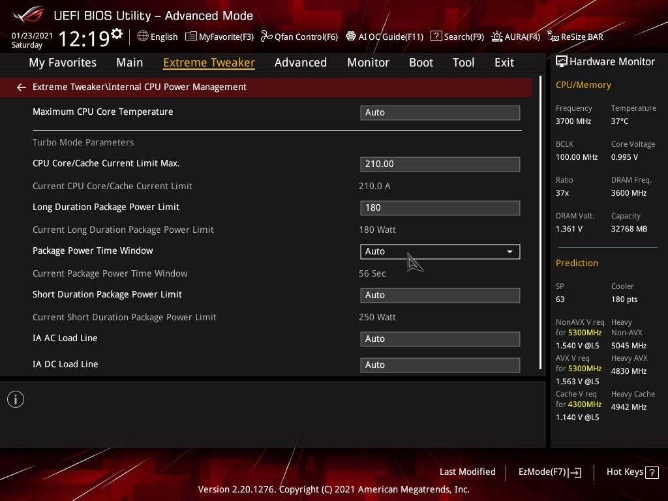668x501 pixels.
Task: Click the ROG logo icon
Action: tap(29, 15)
